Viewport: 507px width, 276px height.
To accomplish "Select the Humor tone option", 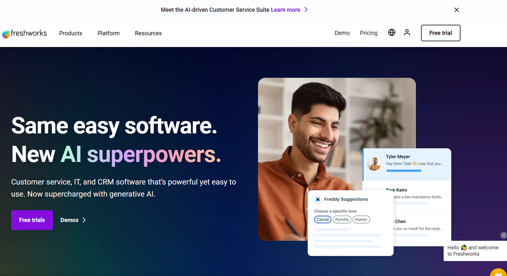I will coord(361,219).
